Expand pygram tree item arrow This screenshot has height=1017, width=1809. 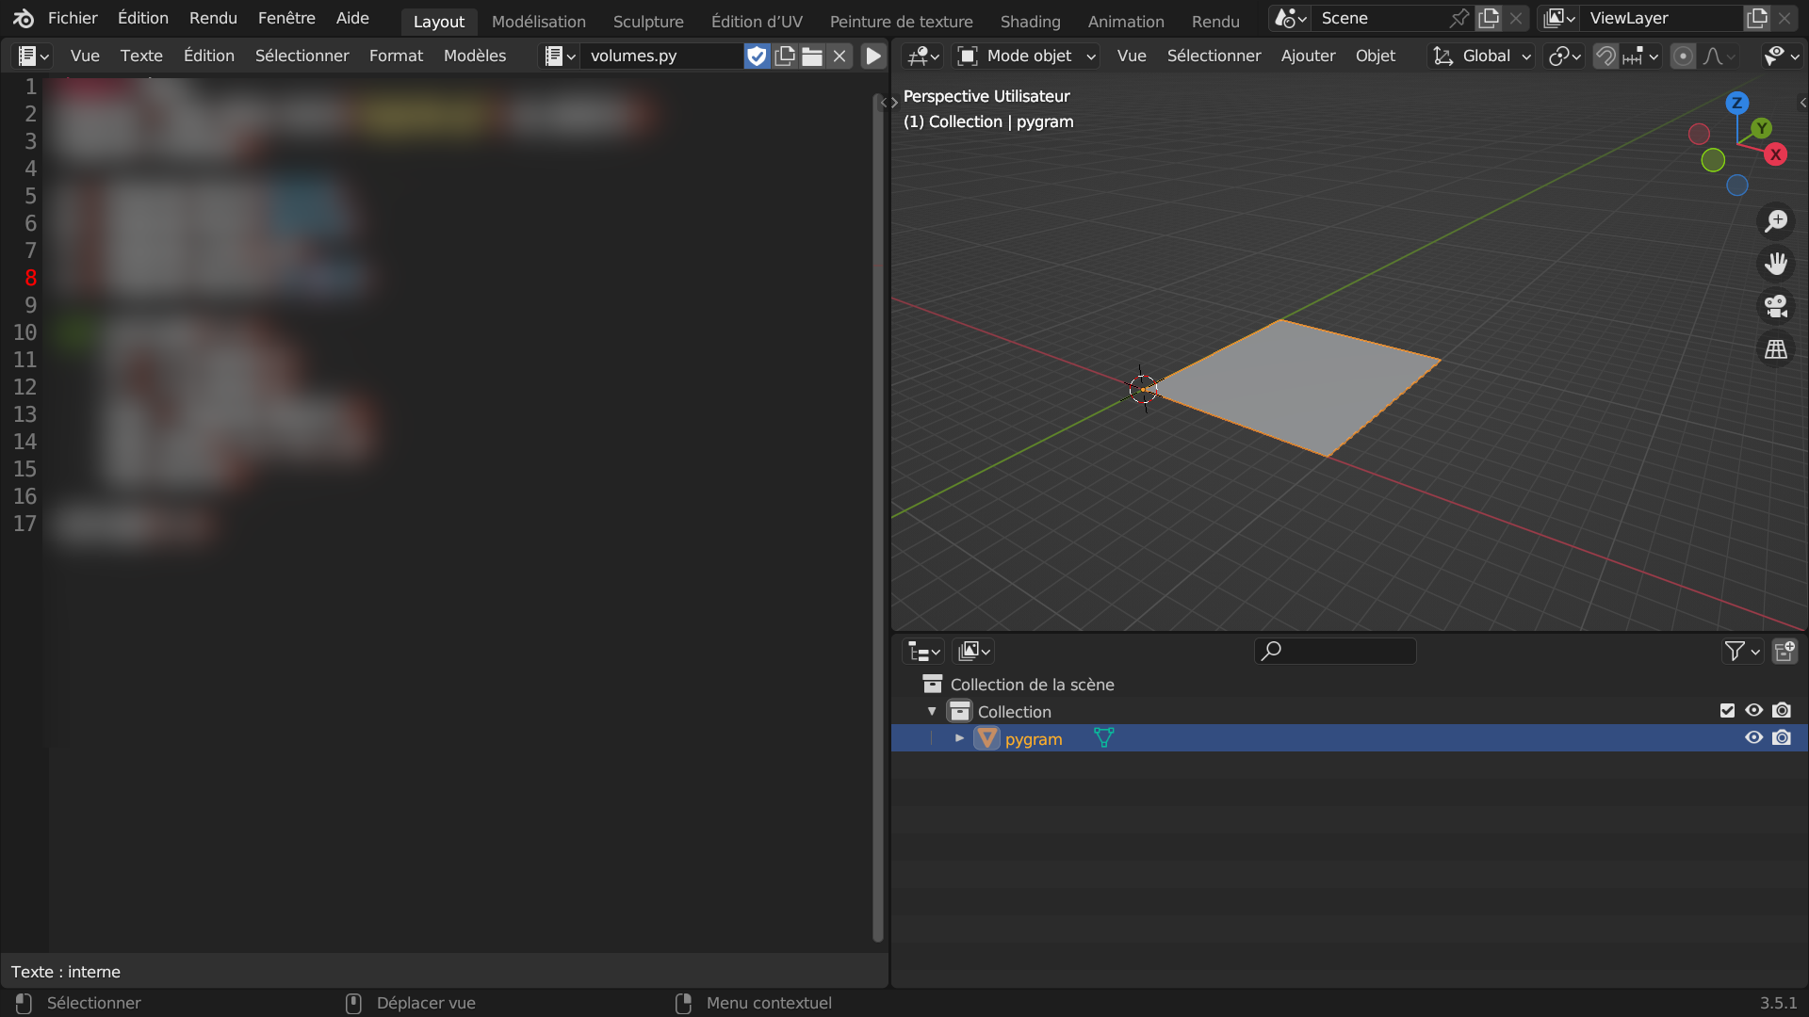click(x=959, y=738)
